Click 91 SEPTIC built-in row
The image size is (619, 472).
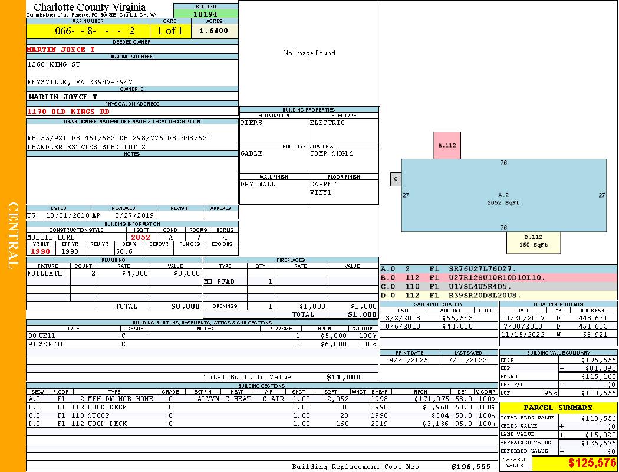pos(202,345)
